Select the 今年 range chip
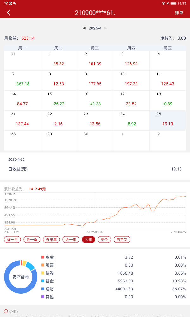 (88, 240)
